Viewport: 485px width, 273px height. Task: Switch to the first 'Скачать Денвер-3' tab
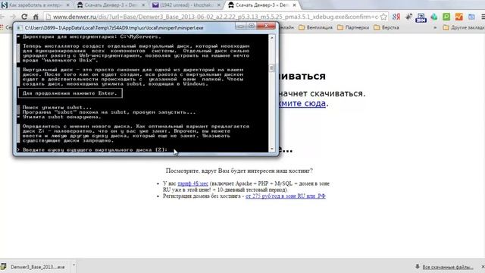(x=111, y=5)
